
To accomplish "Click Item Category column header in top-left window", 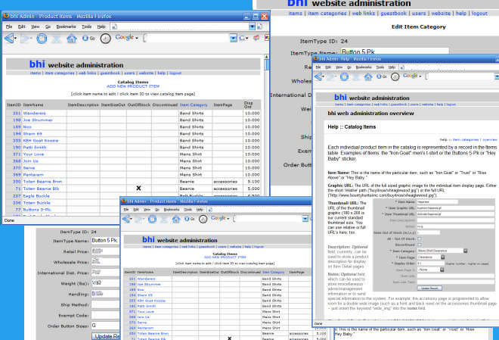I will (x=194, y=104).
